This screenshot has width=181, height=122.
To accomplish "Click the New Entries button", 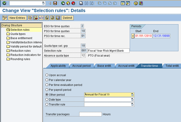I will coord(17,18).
